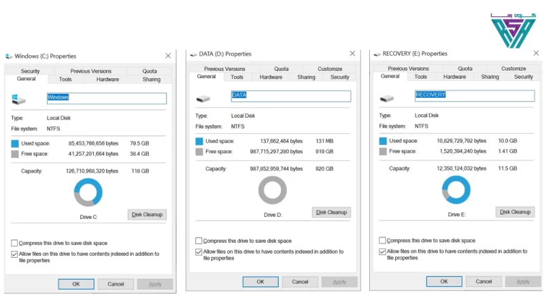Click '126,710,968,320 bytes' capacity text
This screenshot has height=306, width=544.
[92, 171]
